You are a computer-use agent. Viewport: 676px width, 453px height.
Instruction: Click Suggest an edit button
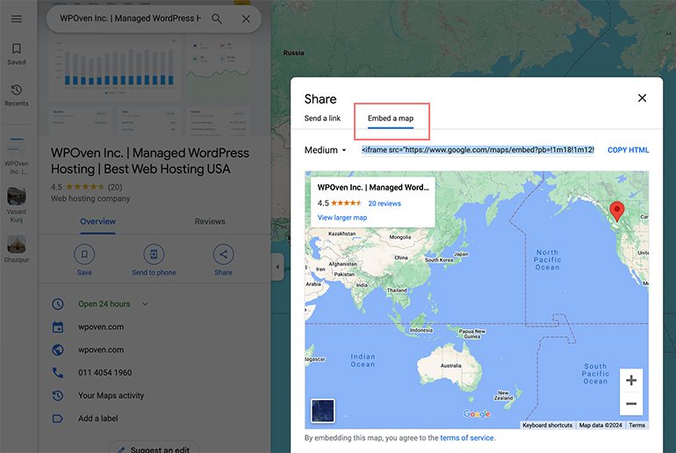click(154, 449)
